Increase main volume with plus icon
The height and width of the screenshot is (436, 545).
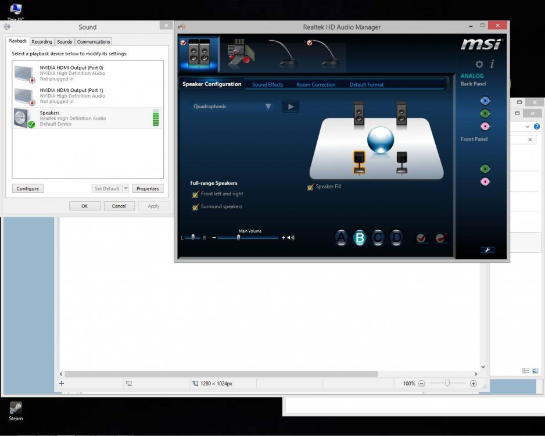284,238
